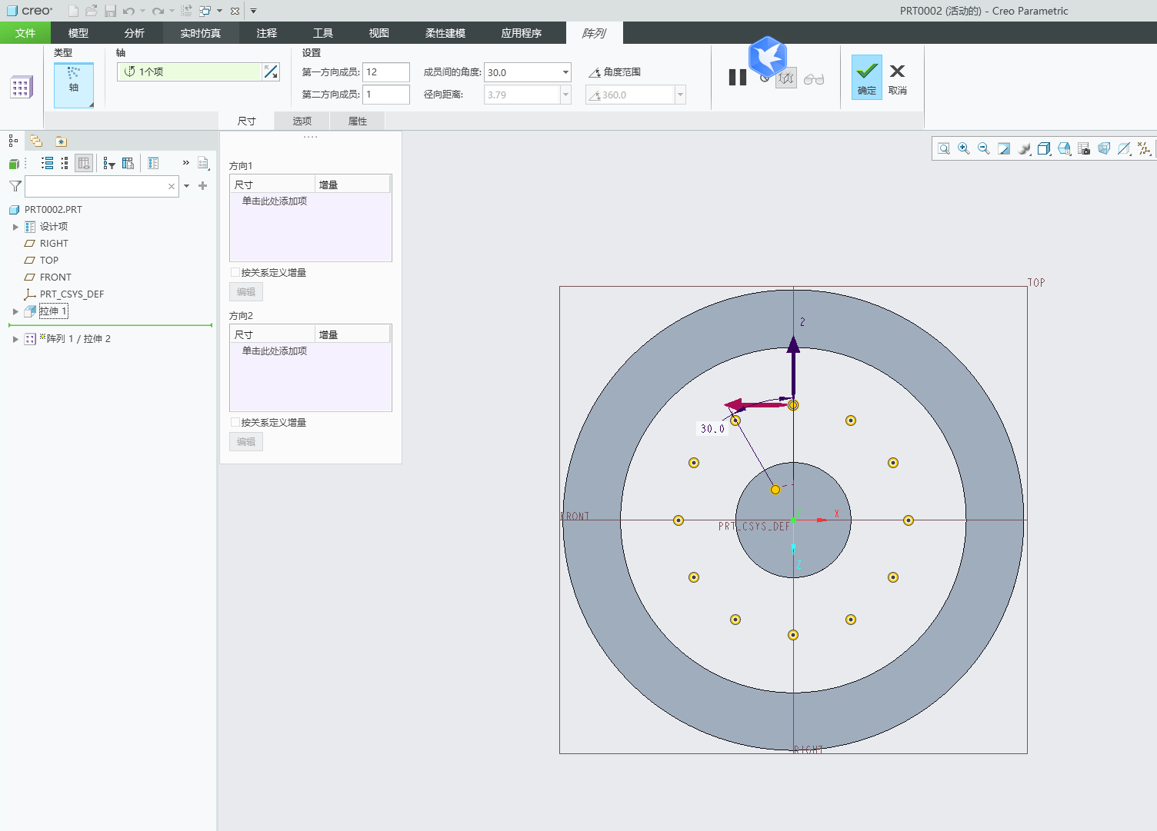Click the redo arrow icon

158,11
